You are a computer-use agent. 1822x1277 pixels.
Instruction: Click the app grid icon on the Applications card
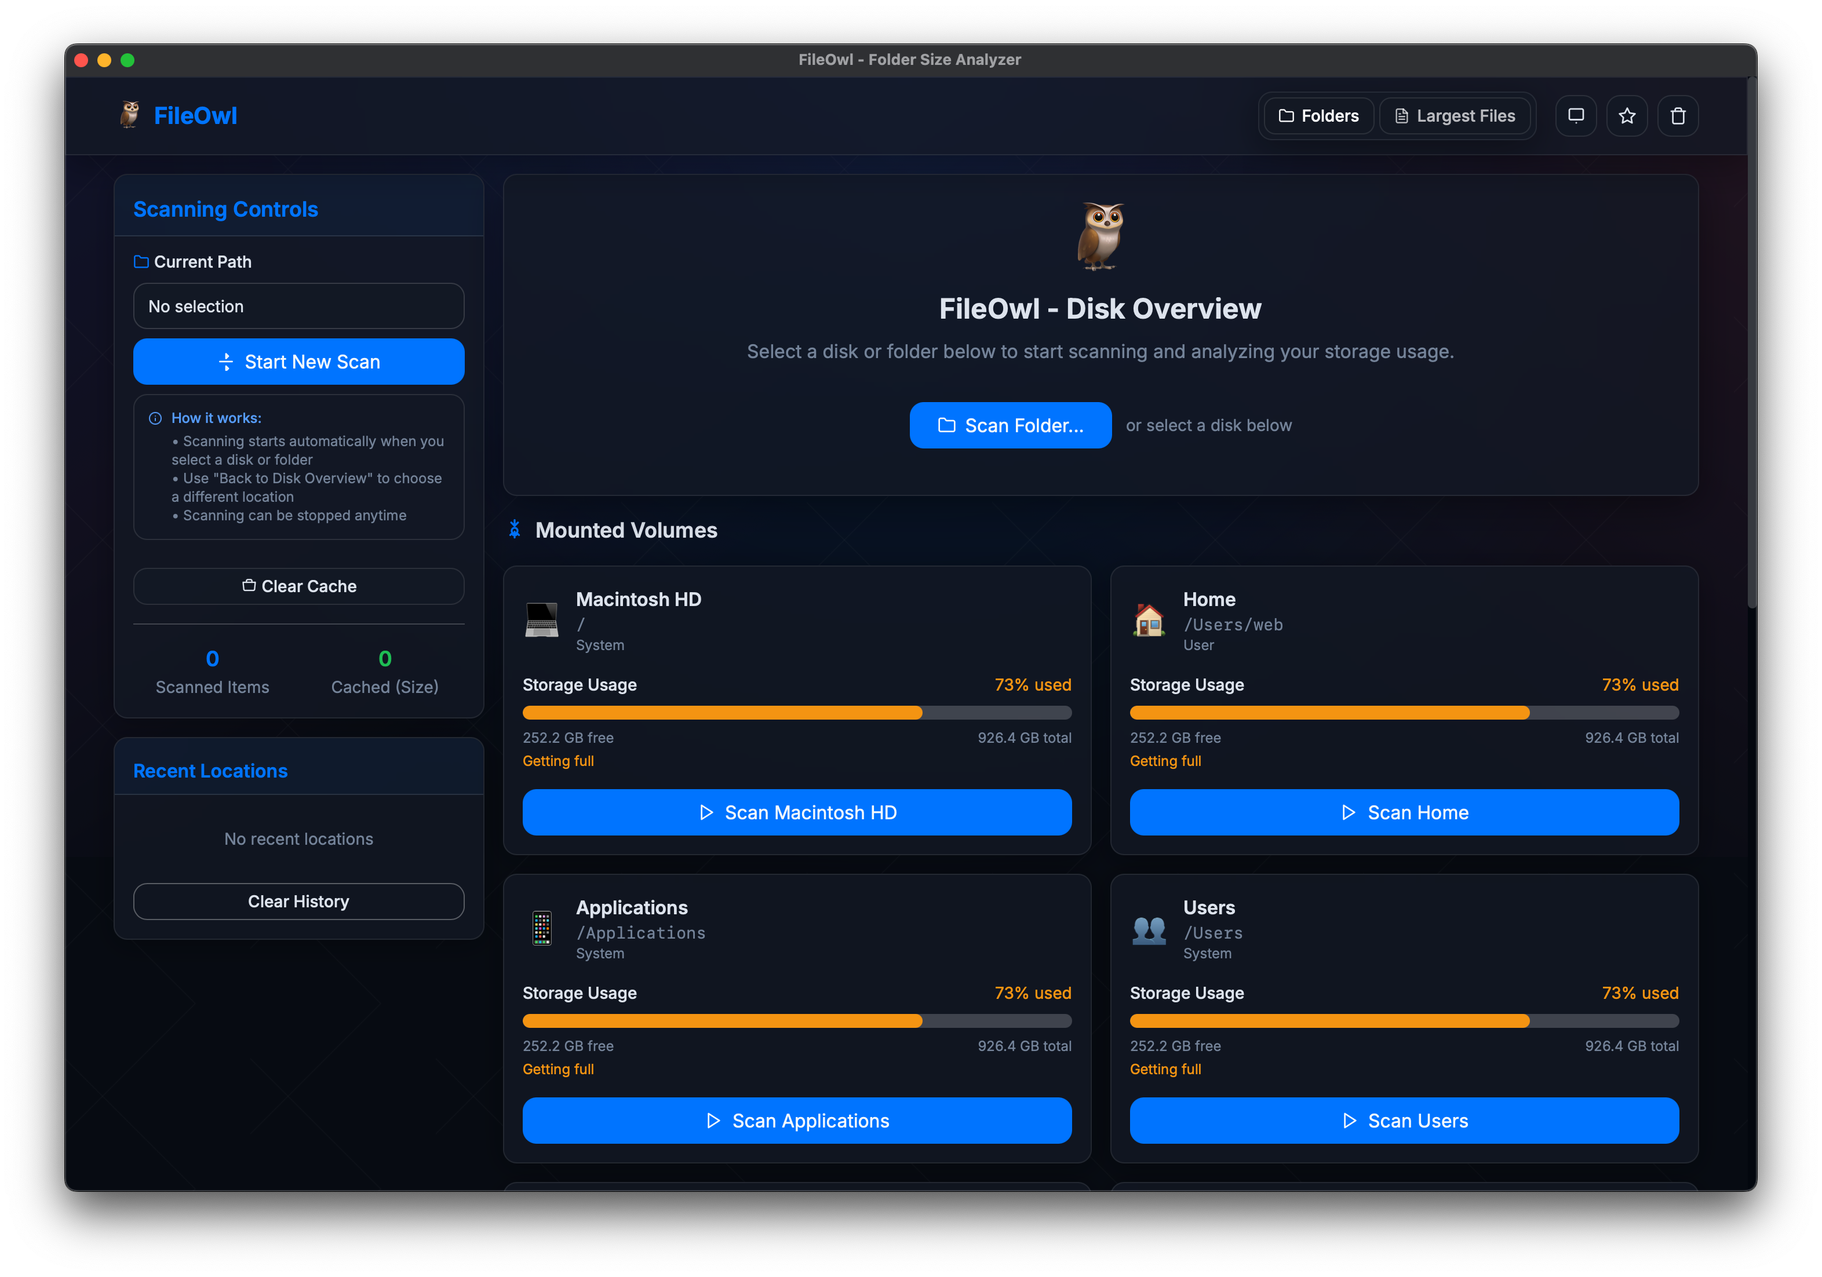pyautogui.click(x=543, y=928)
